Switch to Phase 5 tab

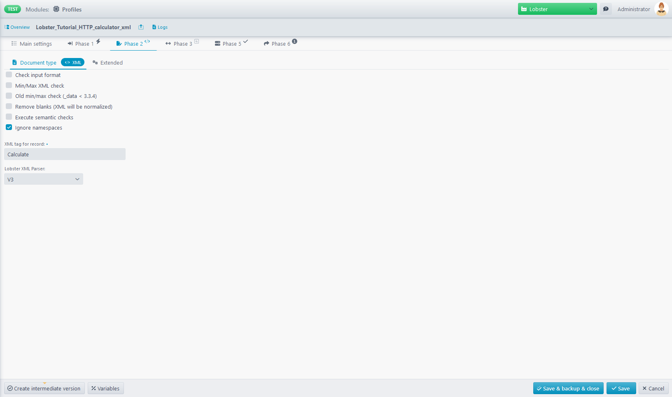coord(231,44)
